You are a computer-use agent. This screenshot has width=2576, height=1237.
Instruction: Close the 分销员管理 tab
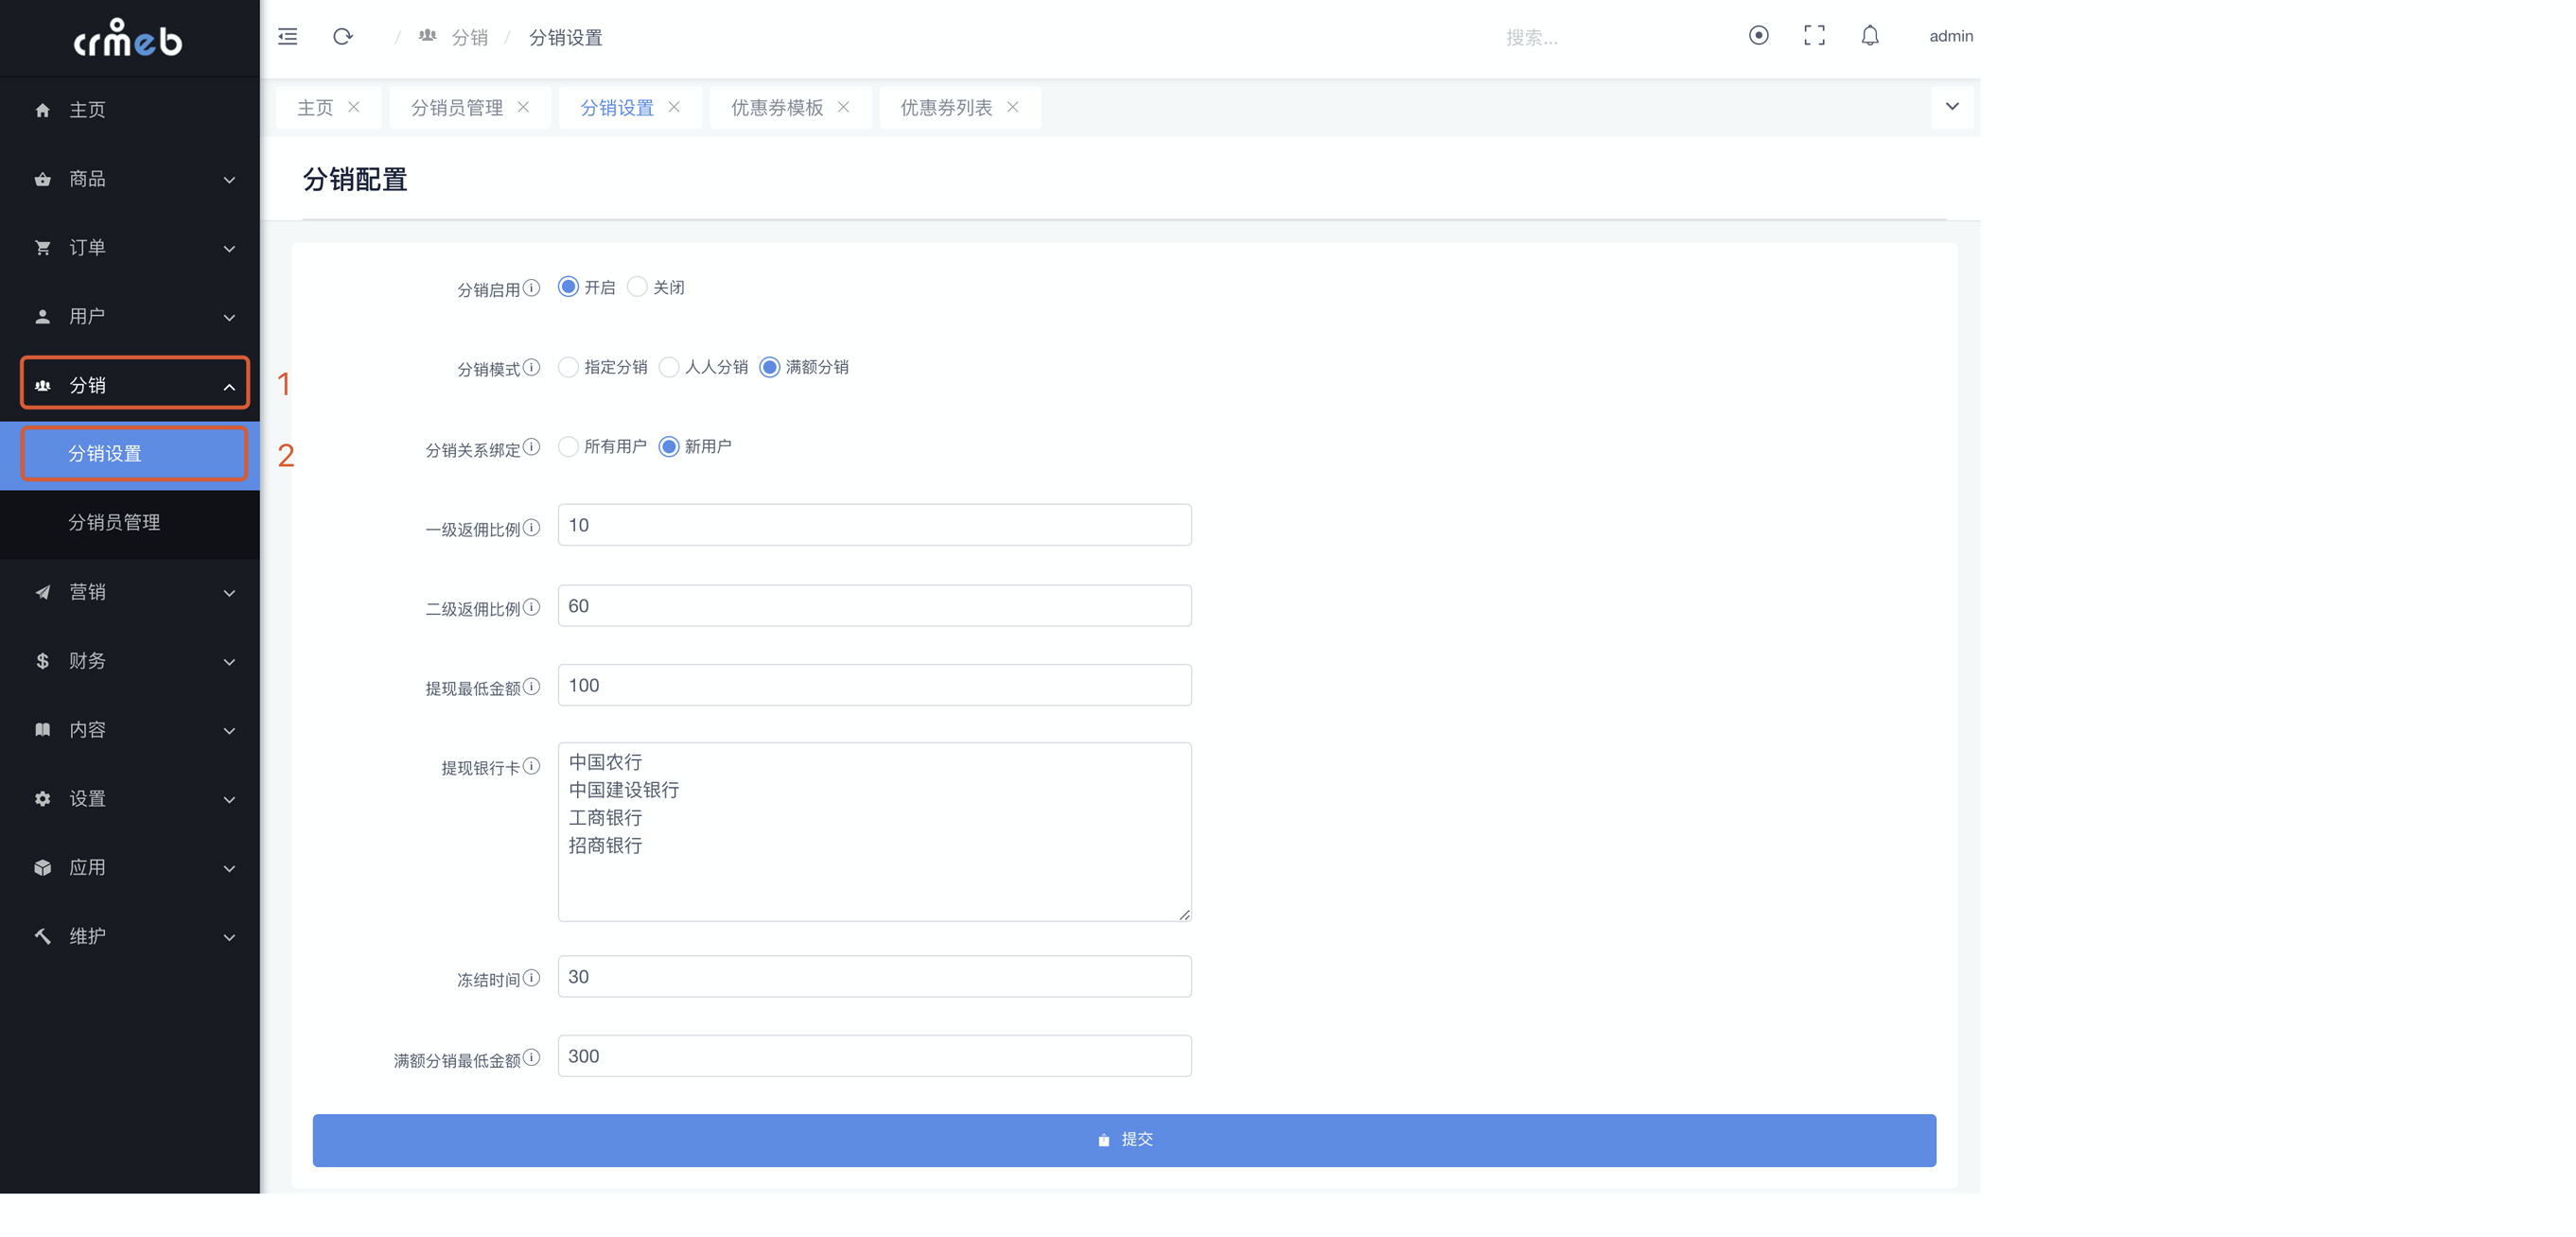click(523, 107)
